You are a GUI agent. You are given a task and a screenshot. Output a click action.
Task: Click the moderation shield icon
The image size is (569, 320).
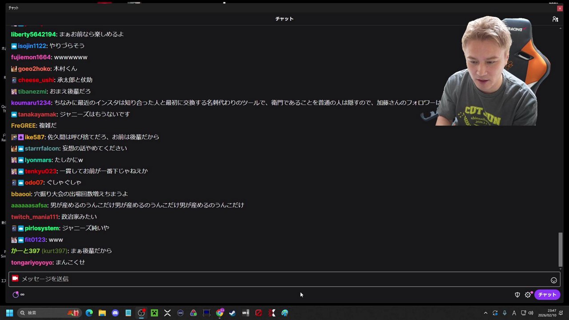point(517,294)
